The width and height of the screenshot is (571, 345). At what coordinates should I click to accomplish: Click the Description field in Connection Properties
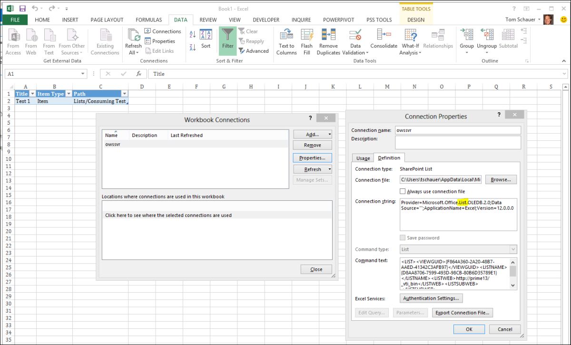[x=458, y=142]
